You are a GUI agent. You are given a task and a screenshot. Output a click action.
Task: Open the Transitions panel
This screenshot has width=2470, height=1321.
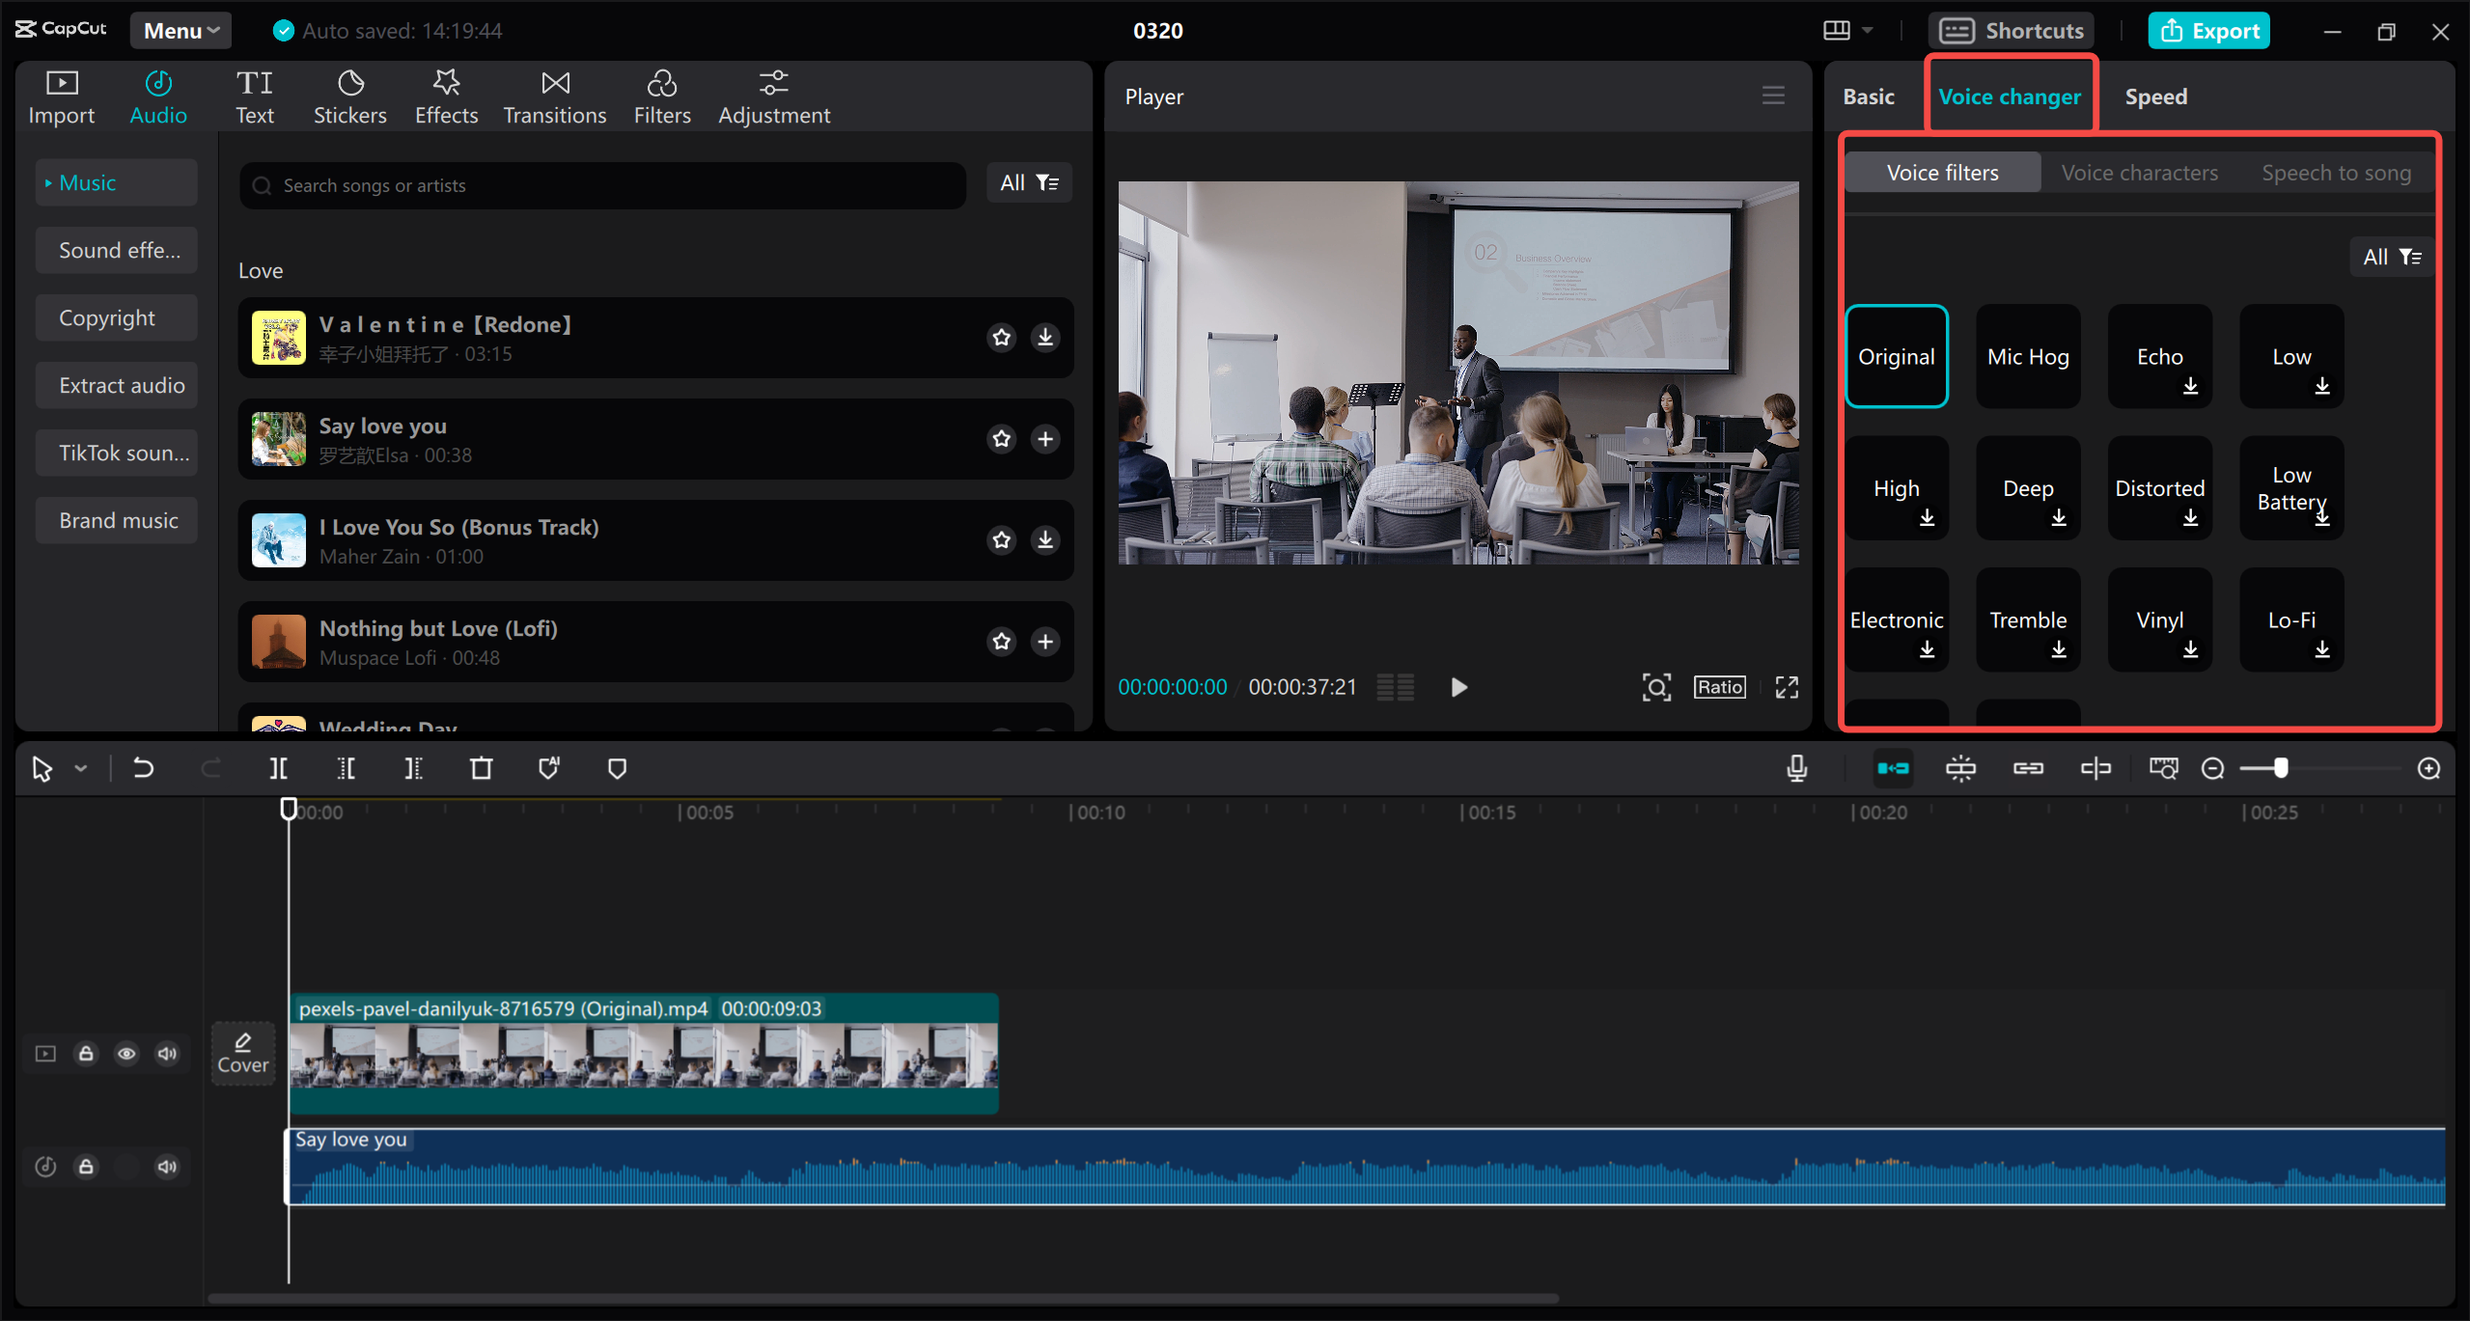tap(555, 96)
